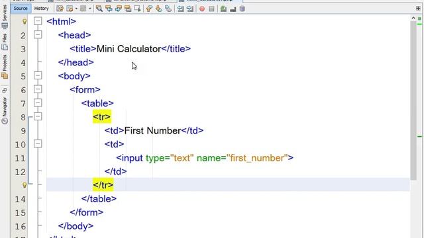Open the Back history dropdown arrow
Image resolution: width=424 pixels, height=238 pixels.
pos(76,9)
